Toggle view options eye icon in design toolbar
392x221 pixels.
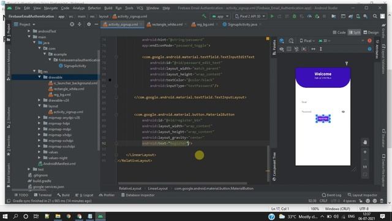282,49
